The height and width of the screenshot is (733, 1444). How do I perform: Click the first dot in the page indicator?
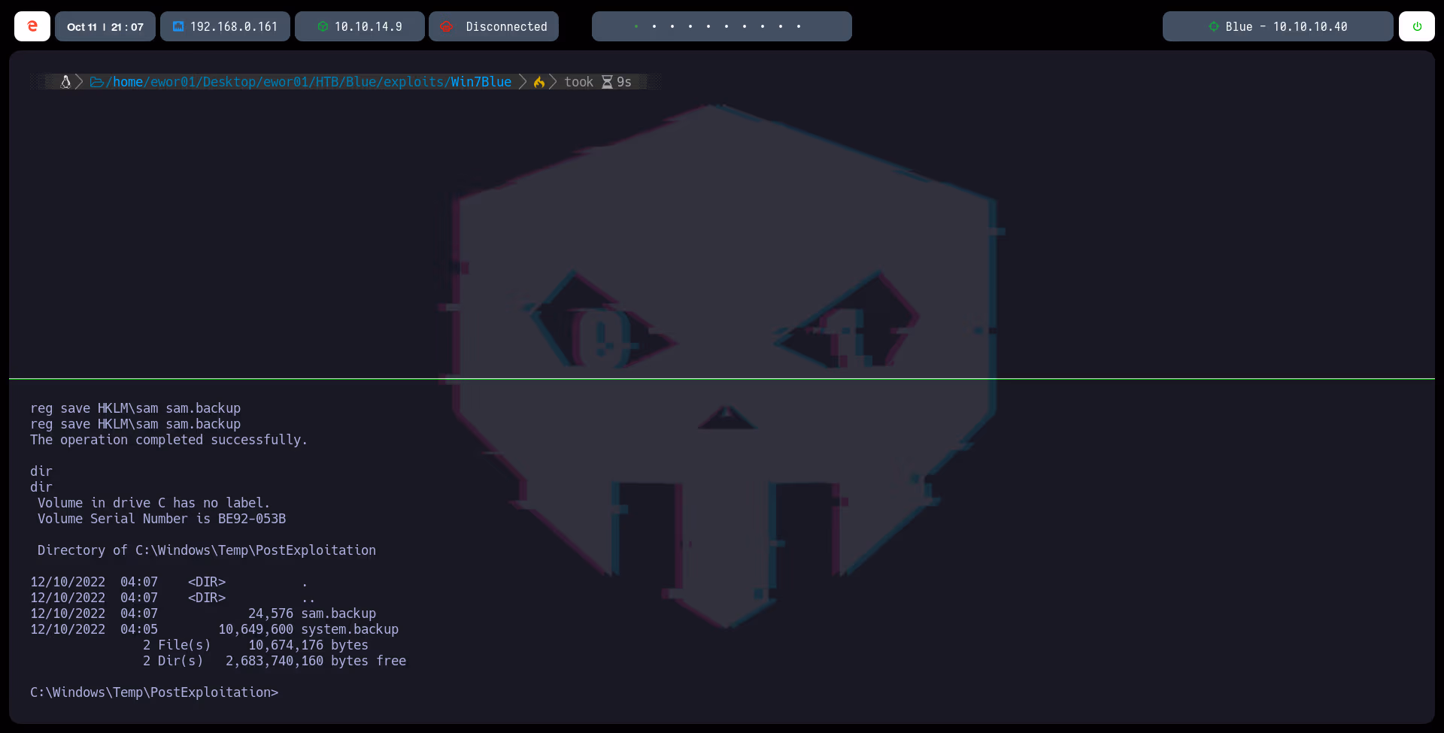(x=636, y=26)
